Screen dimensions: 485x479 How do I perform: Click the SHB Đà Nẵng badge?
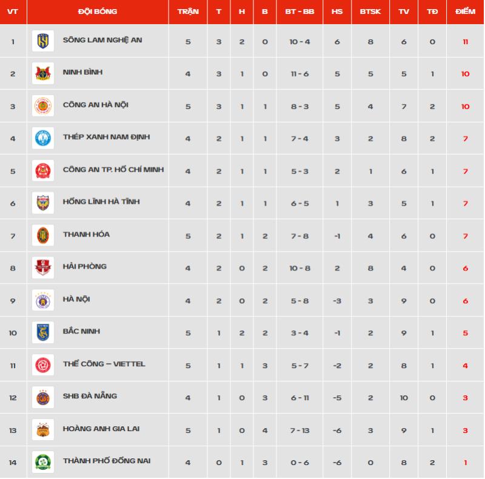point(43,397)
